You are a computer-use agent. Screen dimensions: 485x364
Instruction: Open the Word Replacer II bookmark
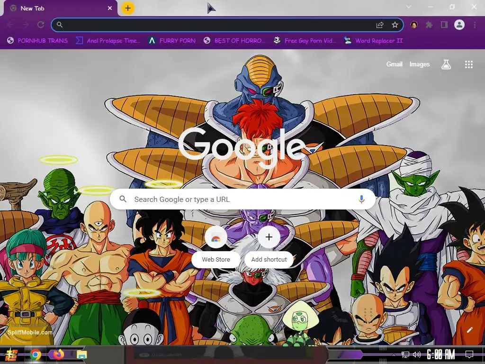pos(373,41)
